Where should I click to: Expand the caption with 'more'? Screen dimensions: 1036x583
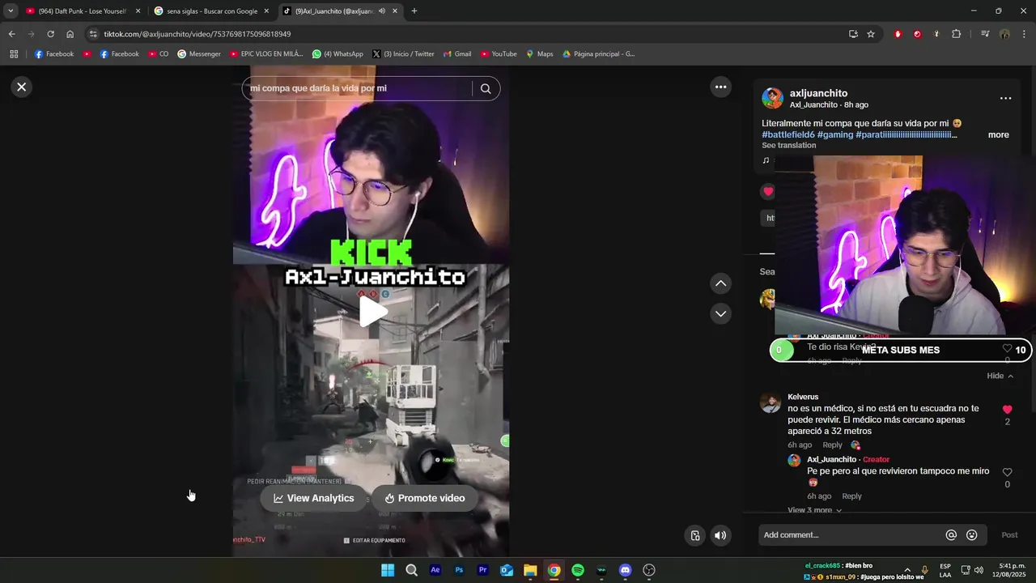(x=998, y=134)
